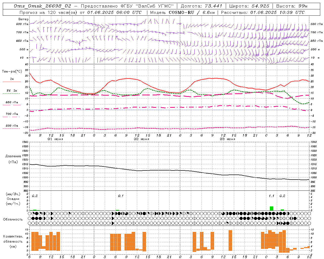Click the station ID Oms_Omsk_26698_02 in header

(42, 6)
